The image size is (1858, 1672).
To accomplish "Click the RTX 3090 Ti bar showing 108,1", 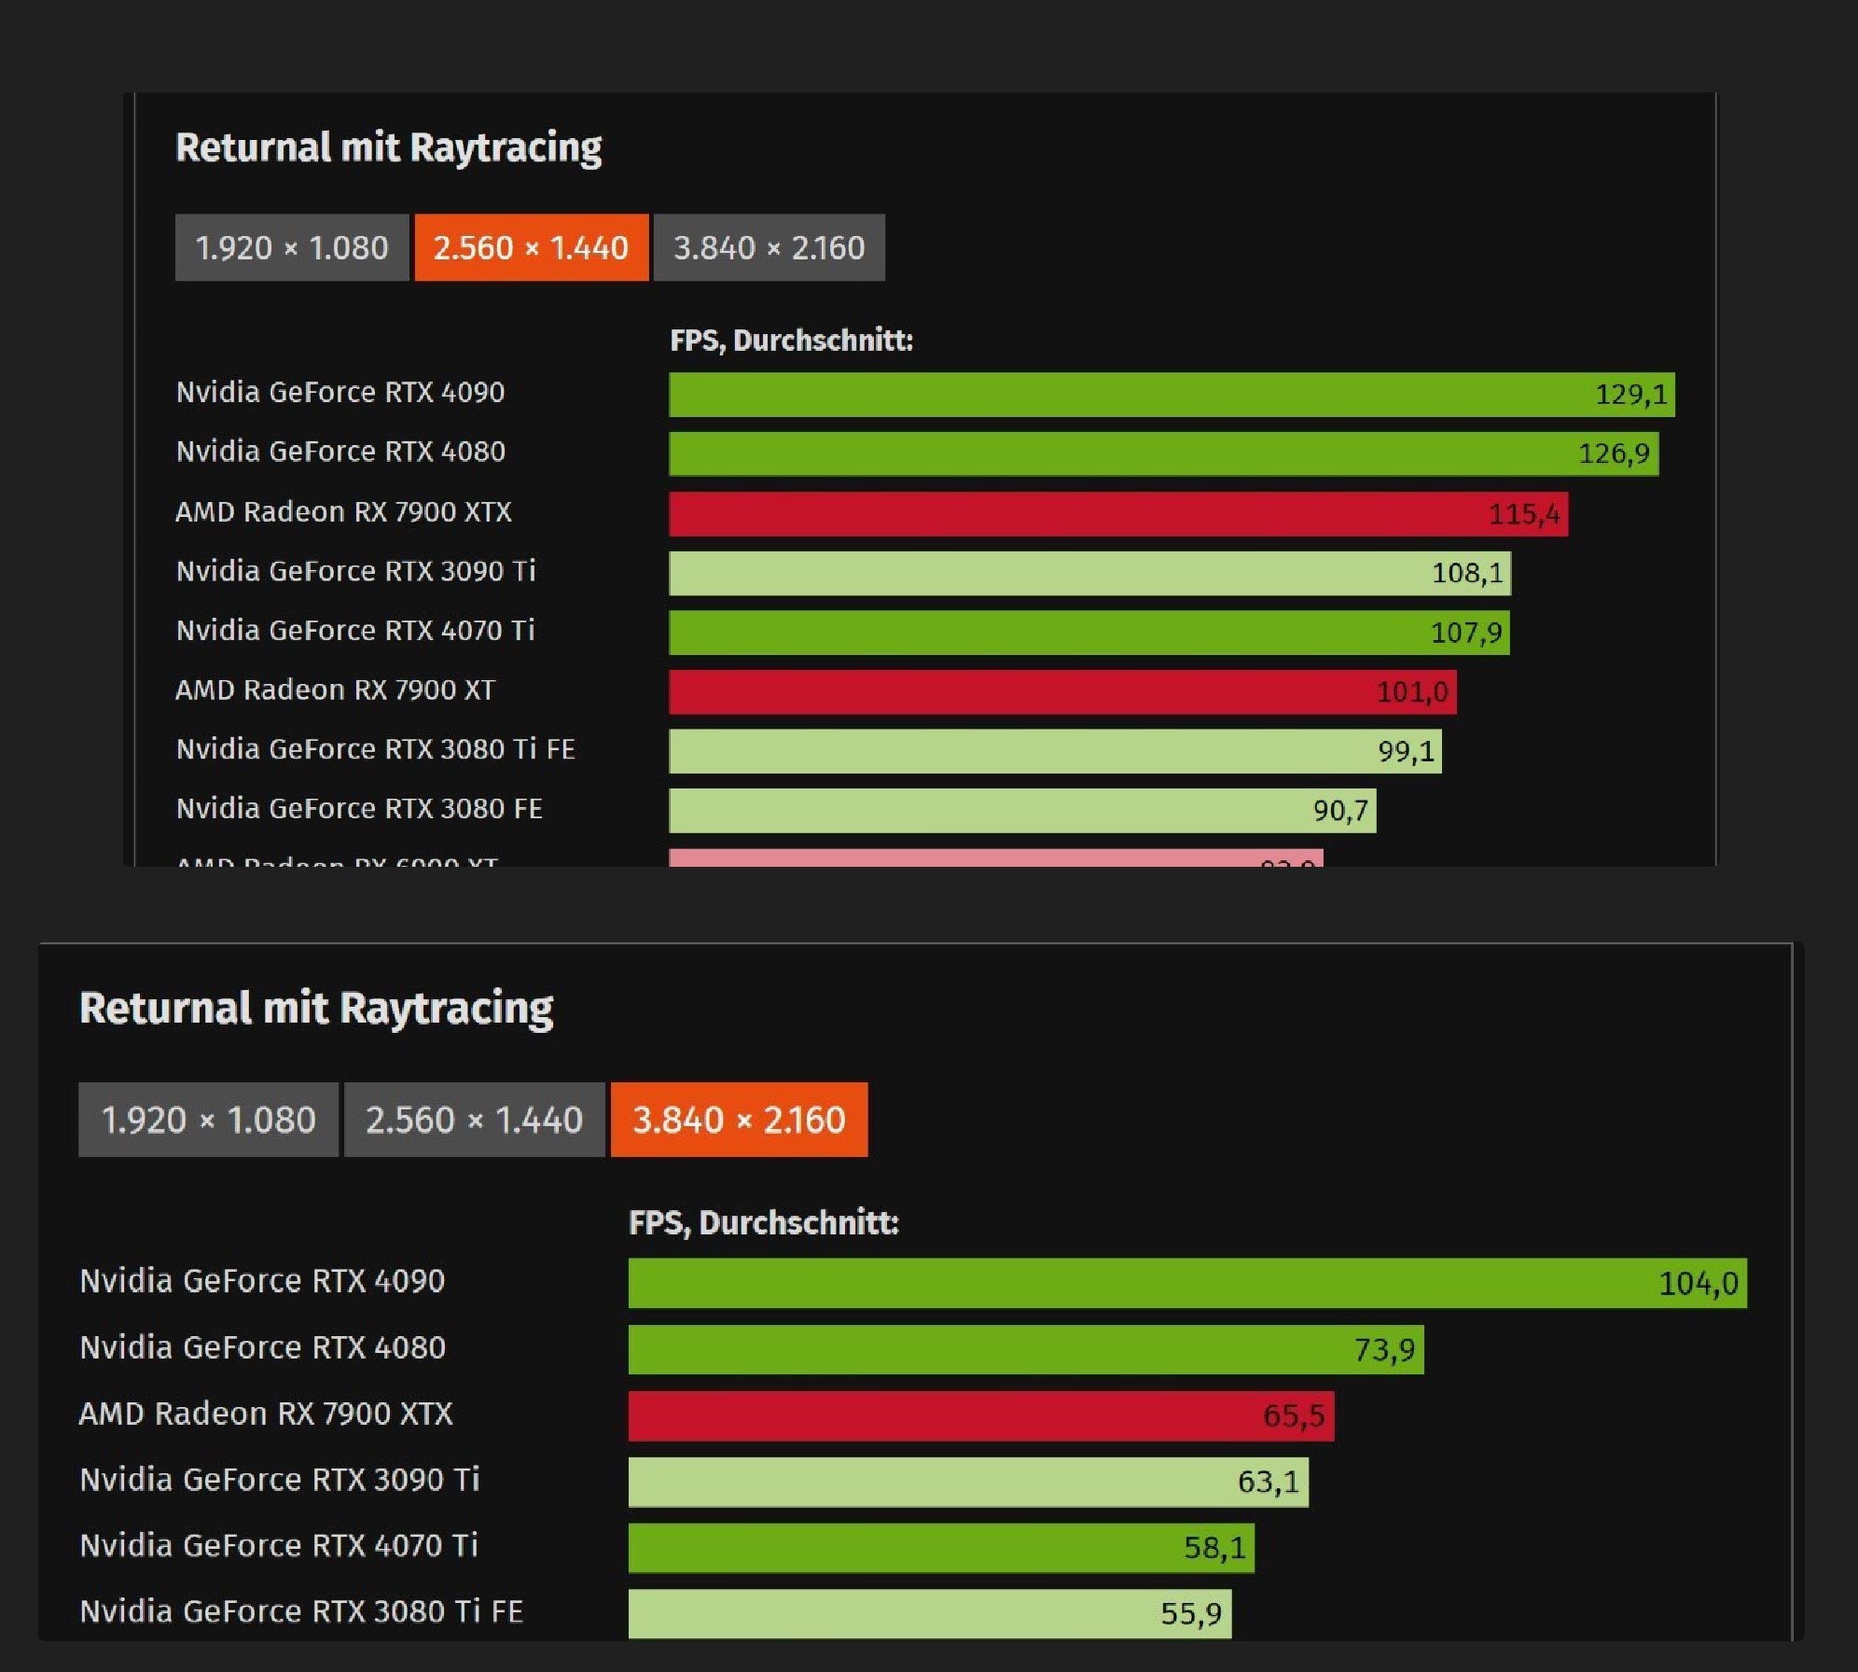I will pos(1089,573).
